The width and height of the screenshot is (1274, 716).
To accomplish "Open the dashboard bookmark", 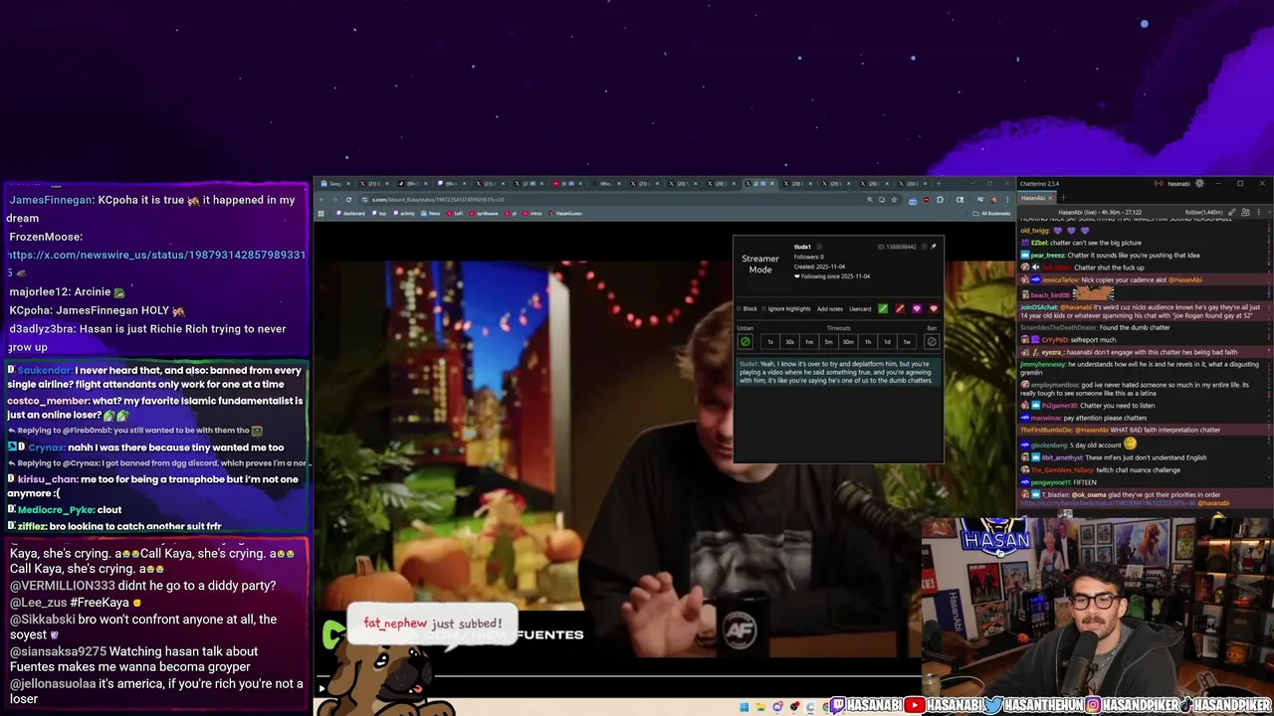I will point(349,214).
